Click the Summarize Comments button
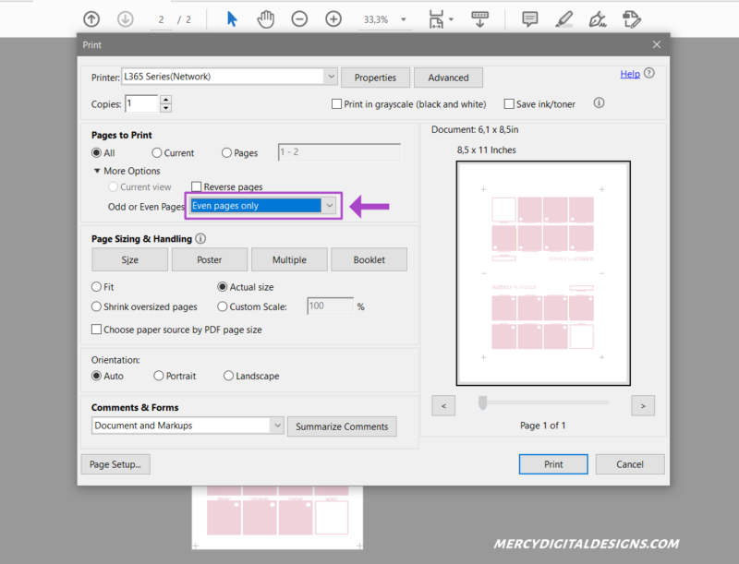The image size is (739, 564). 344,426
